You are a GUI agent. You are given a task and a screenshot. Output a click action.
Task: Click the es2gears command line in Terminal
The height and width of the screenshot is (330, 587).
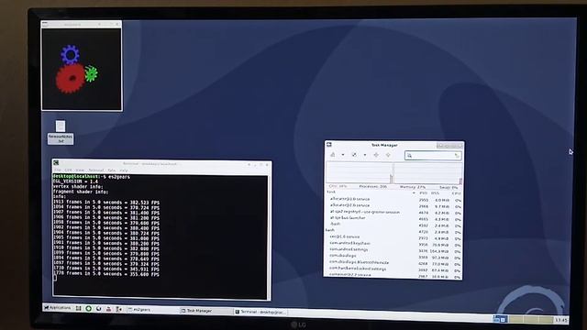point(92,177)
